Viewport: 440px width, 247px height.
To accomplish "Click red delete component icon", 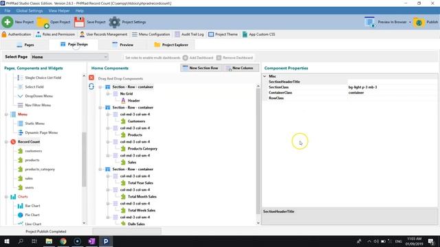I will (x=91, y=78).
